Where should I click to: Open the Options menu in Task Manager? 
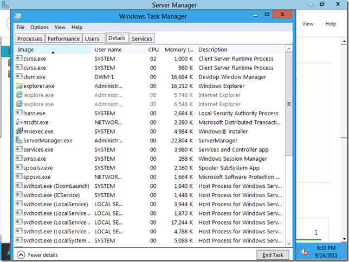(40, 27)
